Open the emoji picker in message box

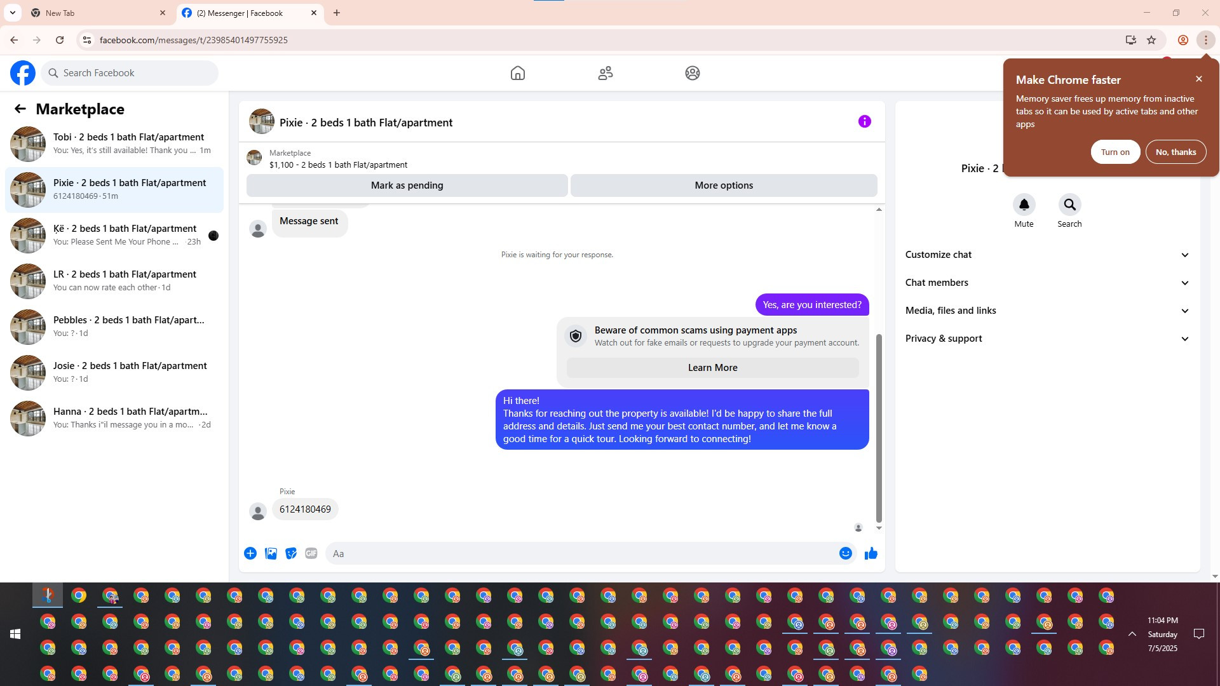pos(845,553)
